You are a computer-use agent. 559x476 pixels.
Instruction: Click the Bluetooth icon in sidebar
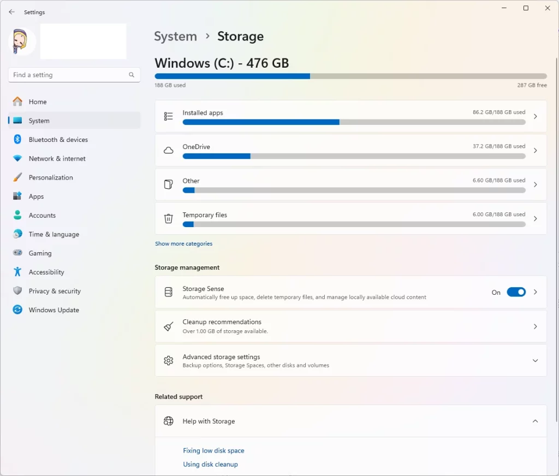[17, 139]
